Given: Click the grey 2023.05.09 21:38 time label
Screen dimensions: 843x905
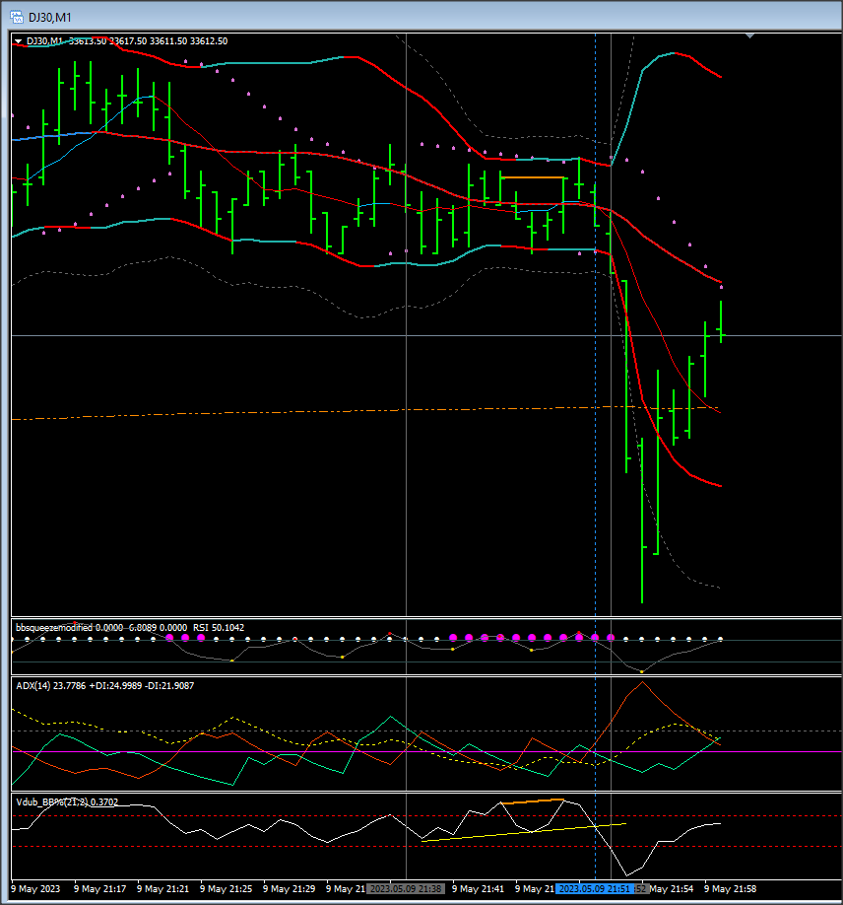Looking at the screenshot, I should tap(406, 889).
